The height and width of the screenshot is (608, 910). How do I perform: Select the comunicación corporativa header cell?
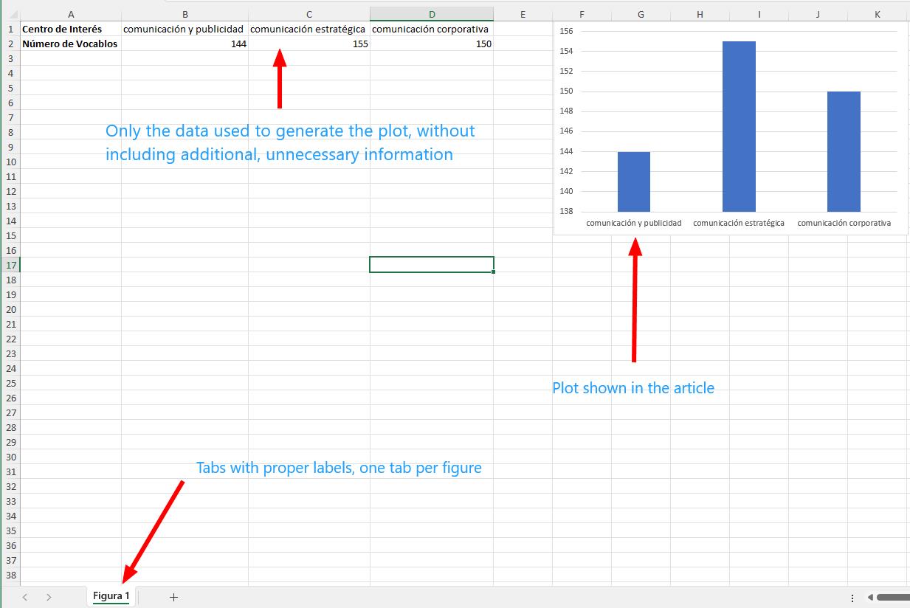(432, 29)
